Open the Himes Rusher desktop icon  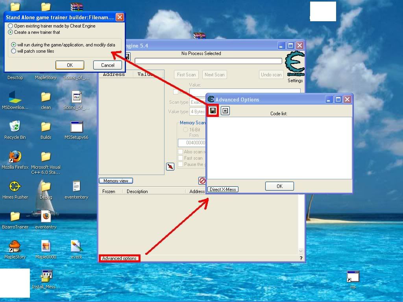(15, 187)
